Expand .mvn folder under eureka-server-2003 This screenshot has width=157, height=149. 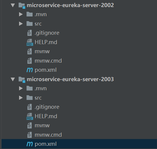[x=21, y=88]
